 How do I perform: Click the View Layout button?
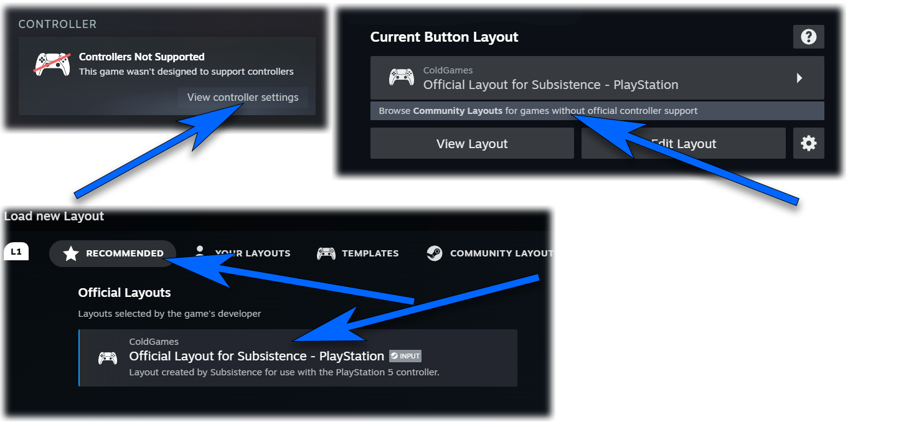(x=472, y=144)
